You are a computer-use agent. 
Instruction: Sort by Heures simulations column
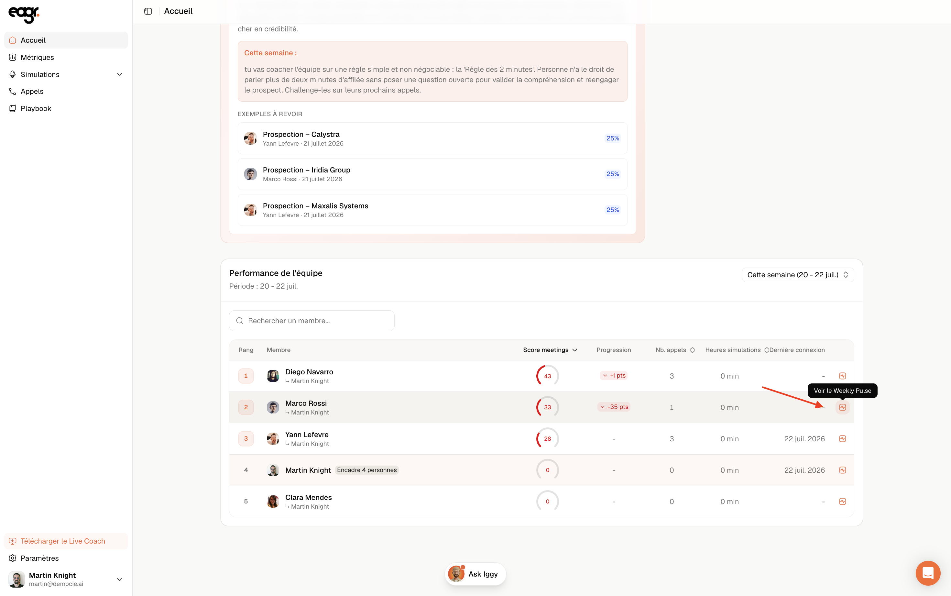[737, 350]
